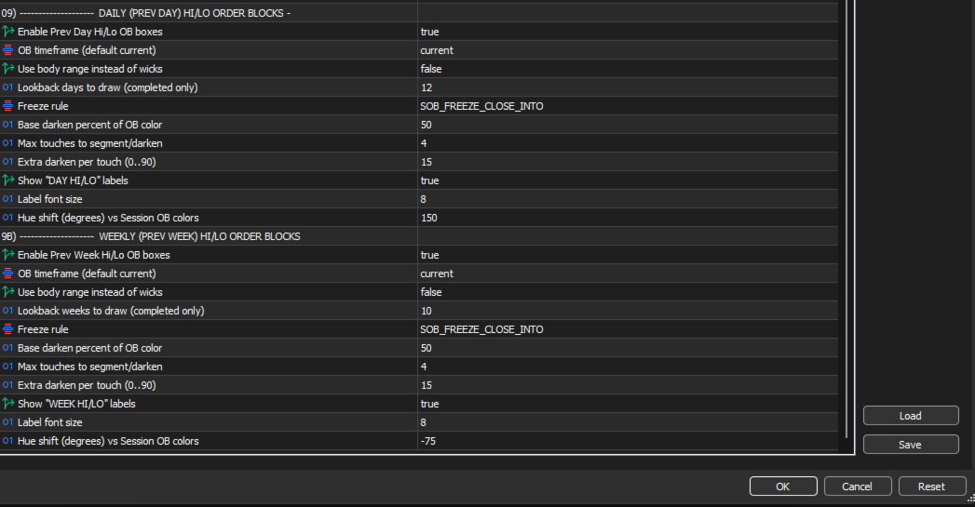Click the icon beside Enable Prev Week Hi/Lo OB boxes
Image resolution: width=975 pixels, height=507 pixels.
[8, 255]
